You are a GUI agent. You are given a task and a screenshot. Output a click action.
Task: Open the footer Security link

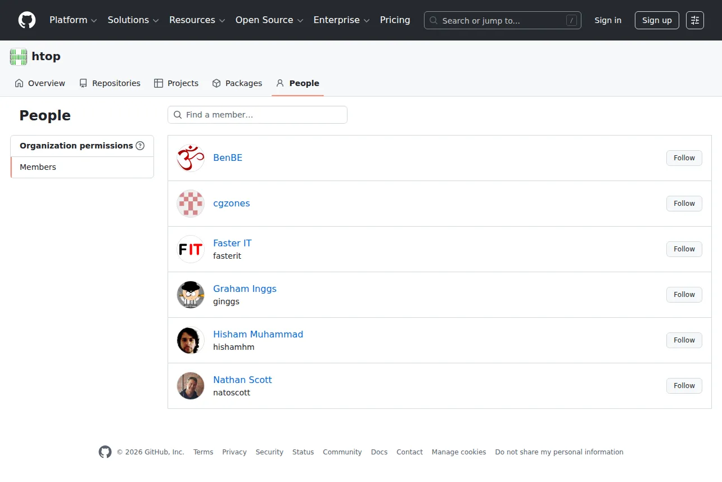pyautogui.click(x=269, y=452)
